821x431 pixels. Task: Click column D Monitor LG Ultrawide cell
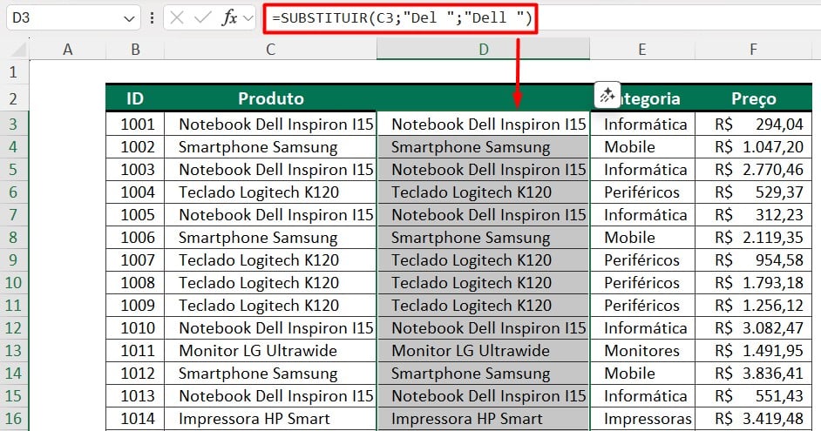pyautogui.click(x=484, y=350)
